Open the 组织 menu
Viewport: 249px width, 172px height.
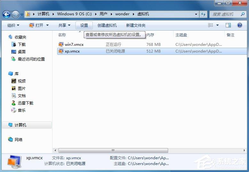point(13,25)
